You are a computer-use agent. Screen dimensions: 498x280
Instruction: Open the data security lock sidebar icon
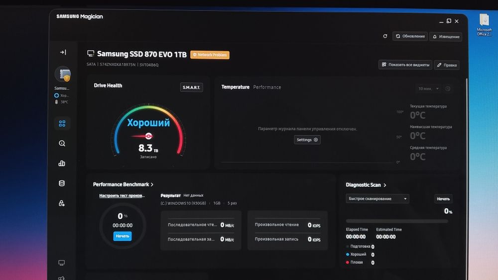62,203
